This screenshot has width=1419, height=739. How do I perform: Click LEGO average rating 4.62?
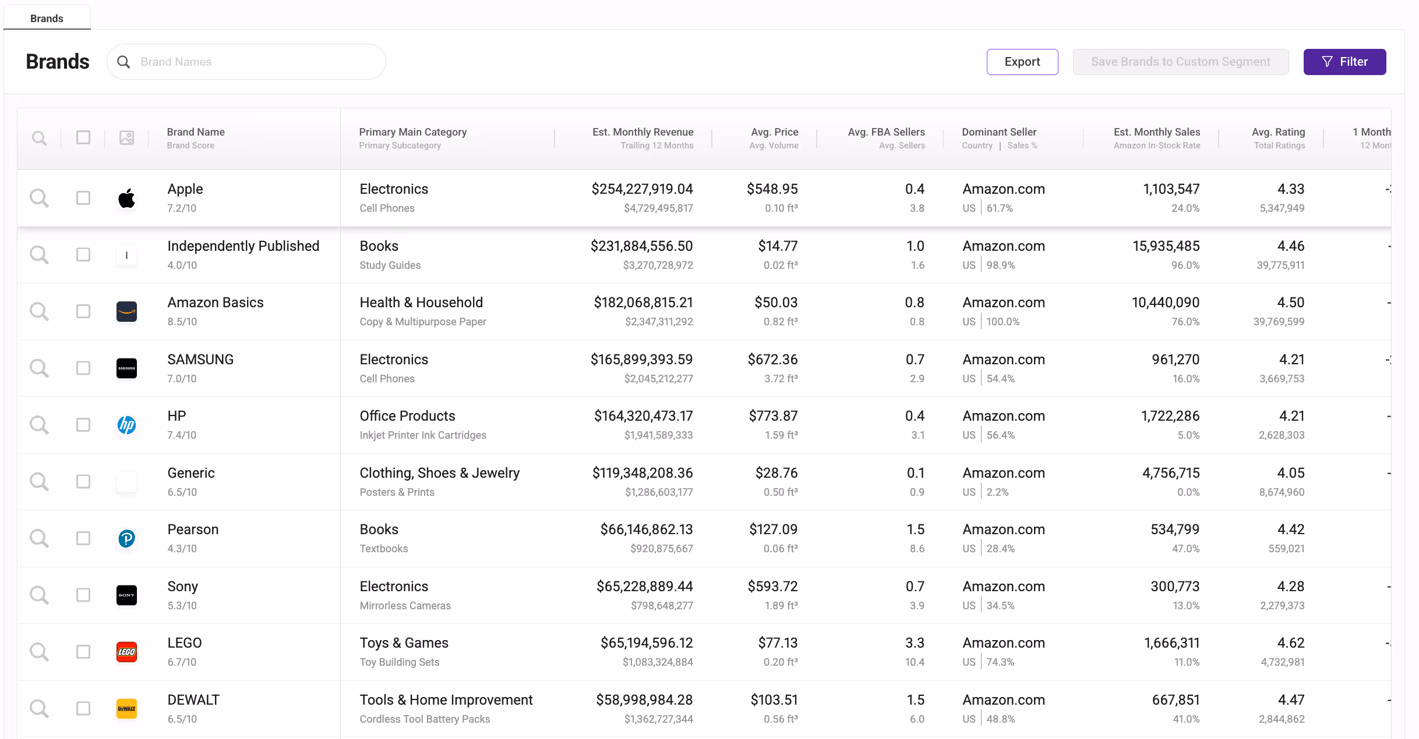point(1291,643)
